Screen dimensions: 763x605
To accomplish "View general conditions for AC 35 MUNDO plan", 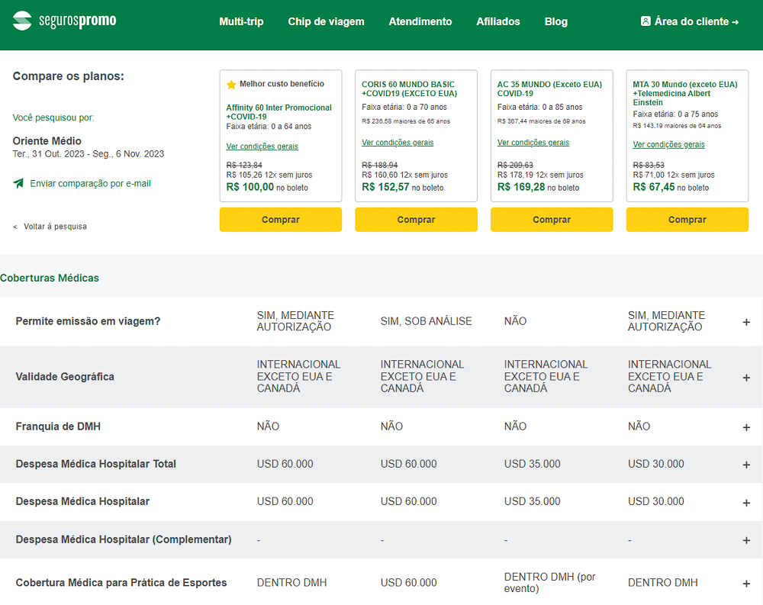I will point(533,142).
